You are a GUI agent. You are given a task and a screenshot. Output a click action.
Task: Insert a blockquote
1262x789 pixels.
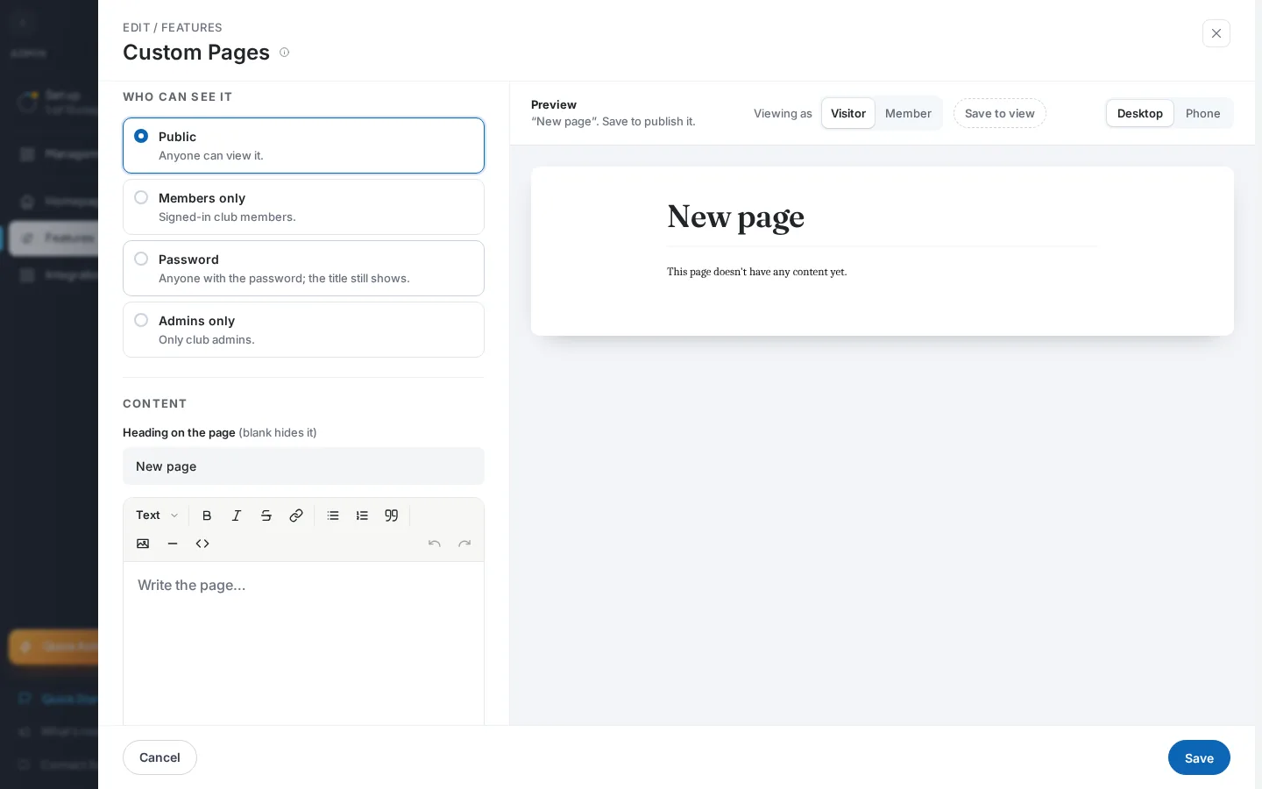(392, 515)
